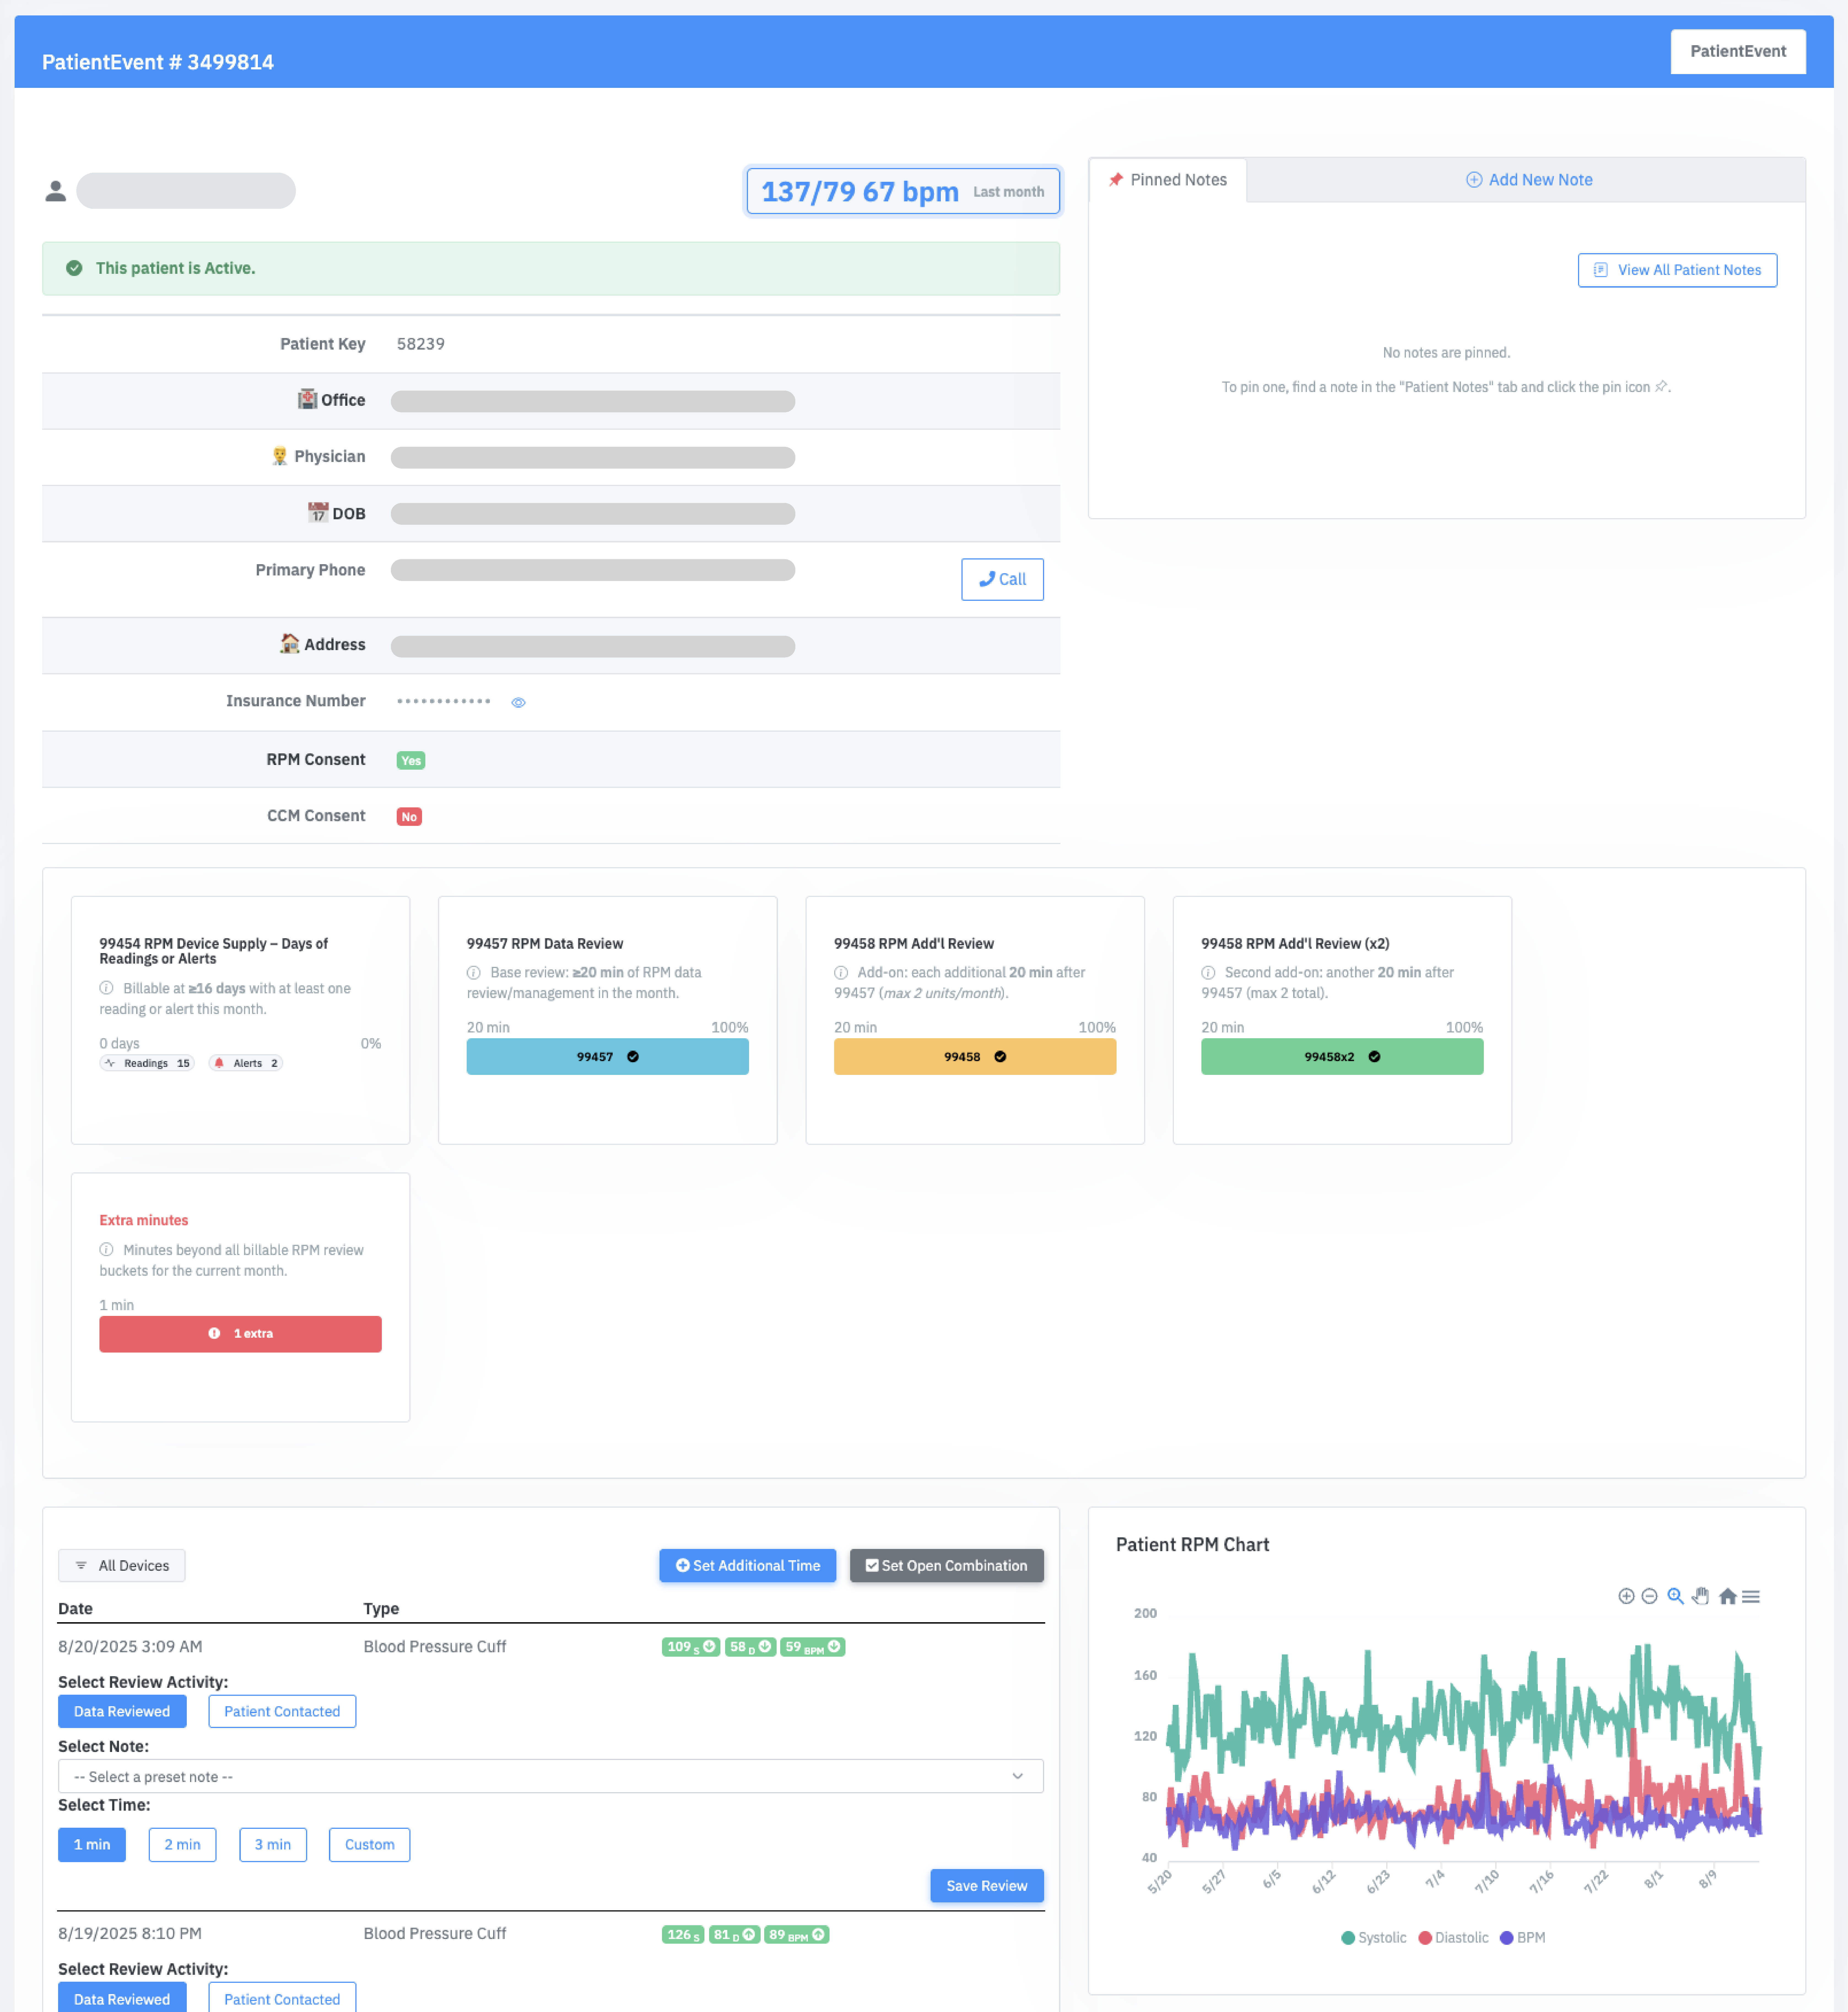The image size is (1848, 2012).
Task: Click the Address house icon
Action: (x=290, y=644)
